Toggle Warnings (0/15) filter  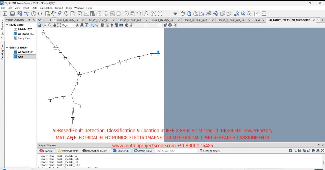tap(68, 151)
